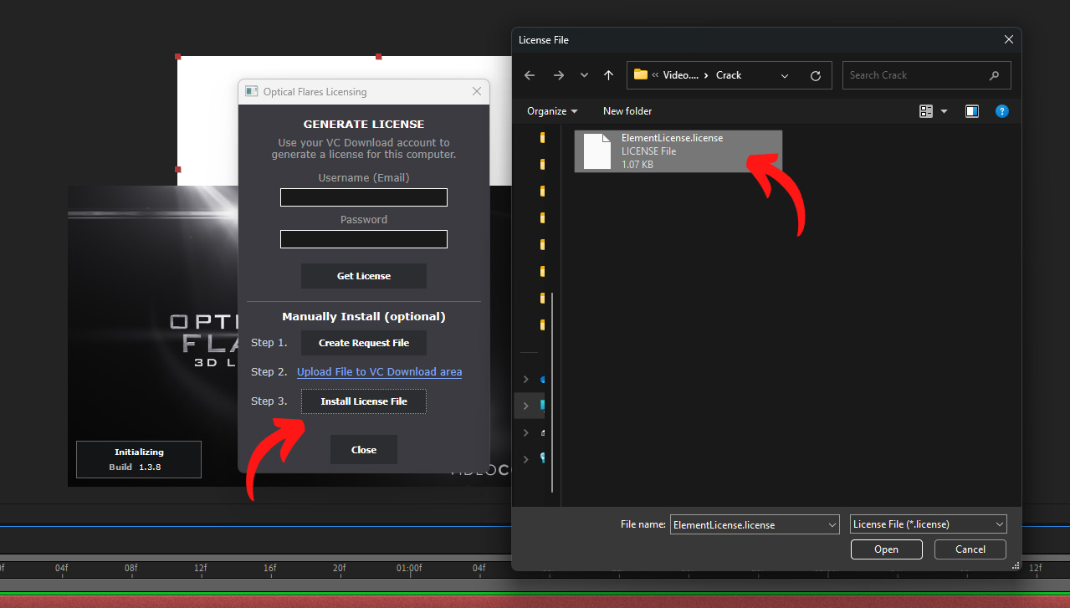This screenshot has width=1070, height=608.
Task: Click the search magnifier icon in Search Crack
Action: (994, 74)
